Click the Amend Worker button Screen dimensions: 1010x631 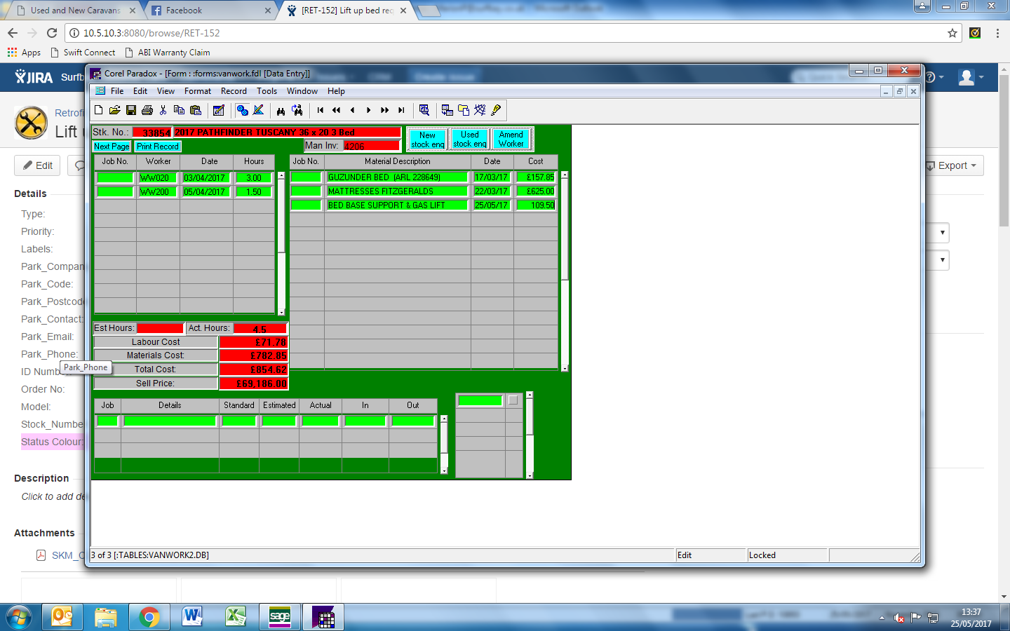(x=511, y=139)
